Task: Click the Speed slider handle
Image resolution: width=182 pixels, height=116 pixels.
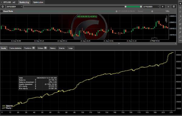Action: [x=152, y=11]
